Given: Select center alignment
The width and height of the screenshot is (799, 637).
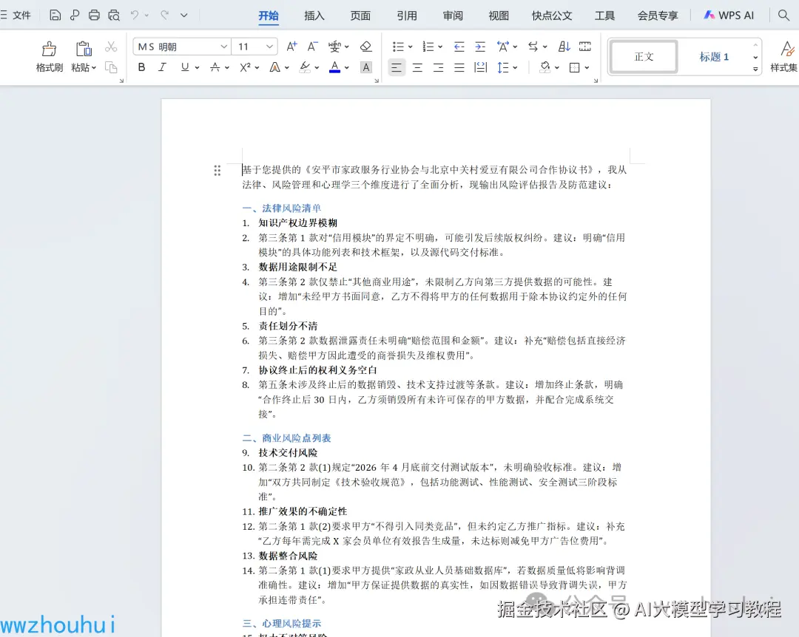Looking at the screenshot, I should tap(417, 67).
